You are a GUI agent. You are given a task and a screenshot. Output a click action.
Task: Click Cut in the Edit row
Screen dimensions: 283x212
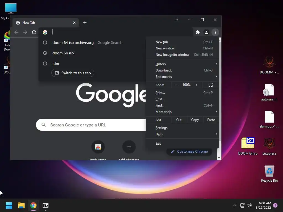(x=179, y=120)
